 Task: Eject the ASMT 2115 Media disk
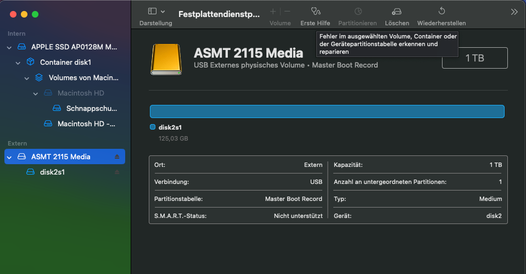click(x=116, y=157)
